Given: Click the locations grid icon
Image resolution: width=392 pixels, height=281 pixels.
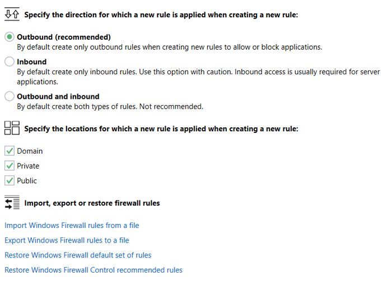Looking at the screenshot, I should tap(12, 128).
